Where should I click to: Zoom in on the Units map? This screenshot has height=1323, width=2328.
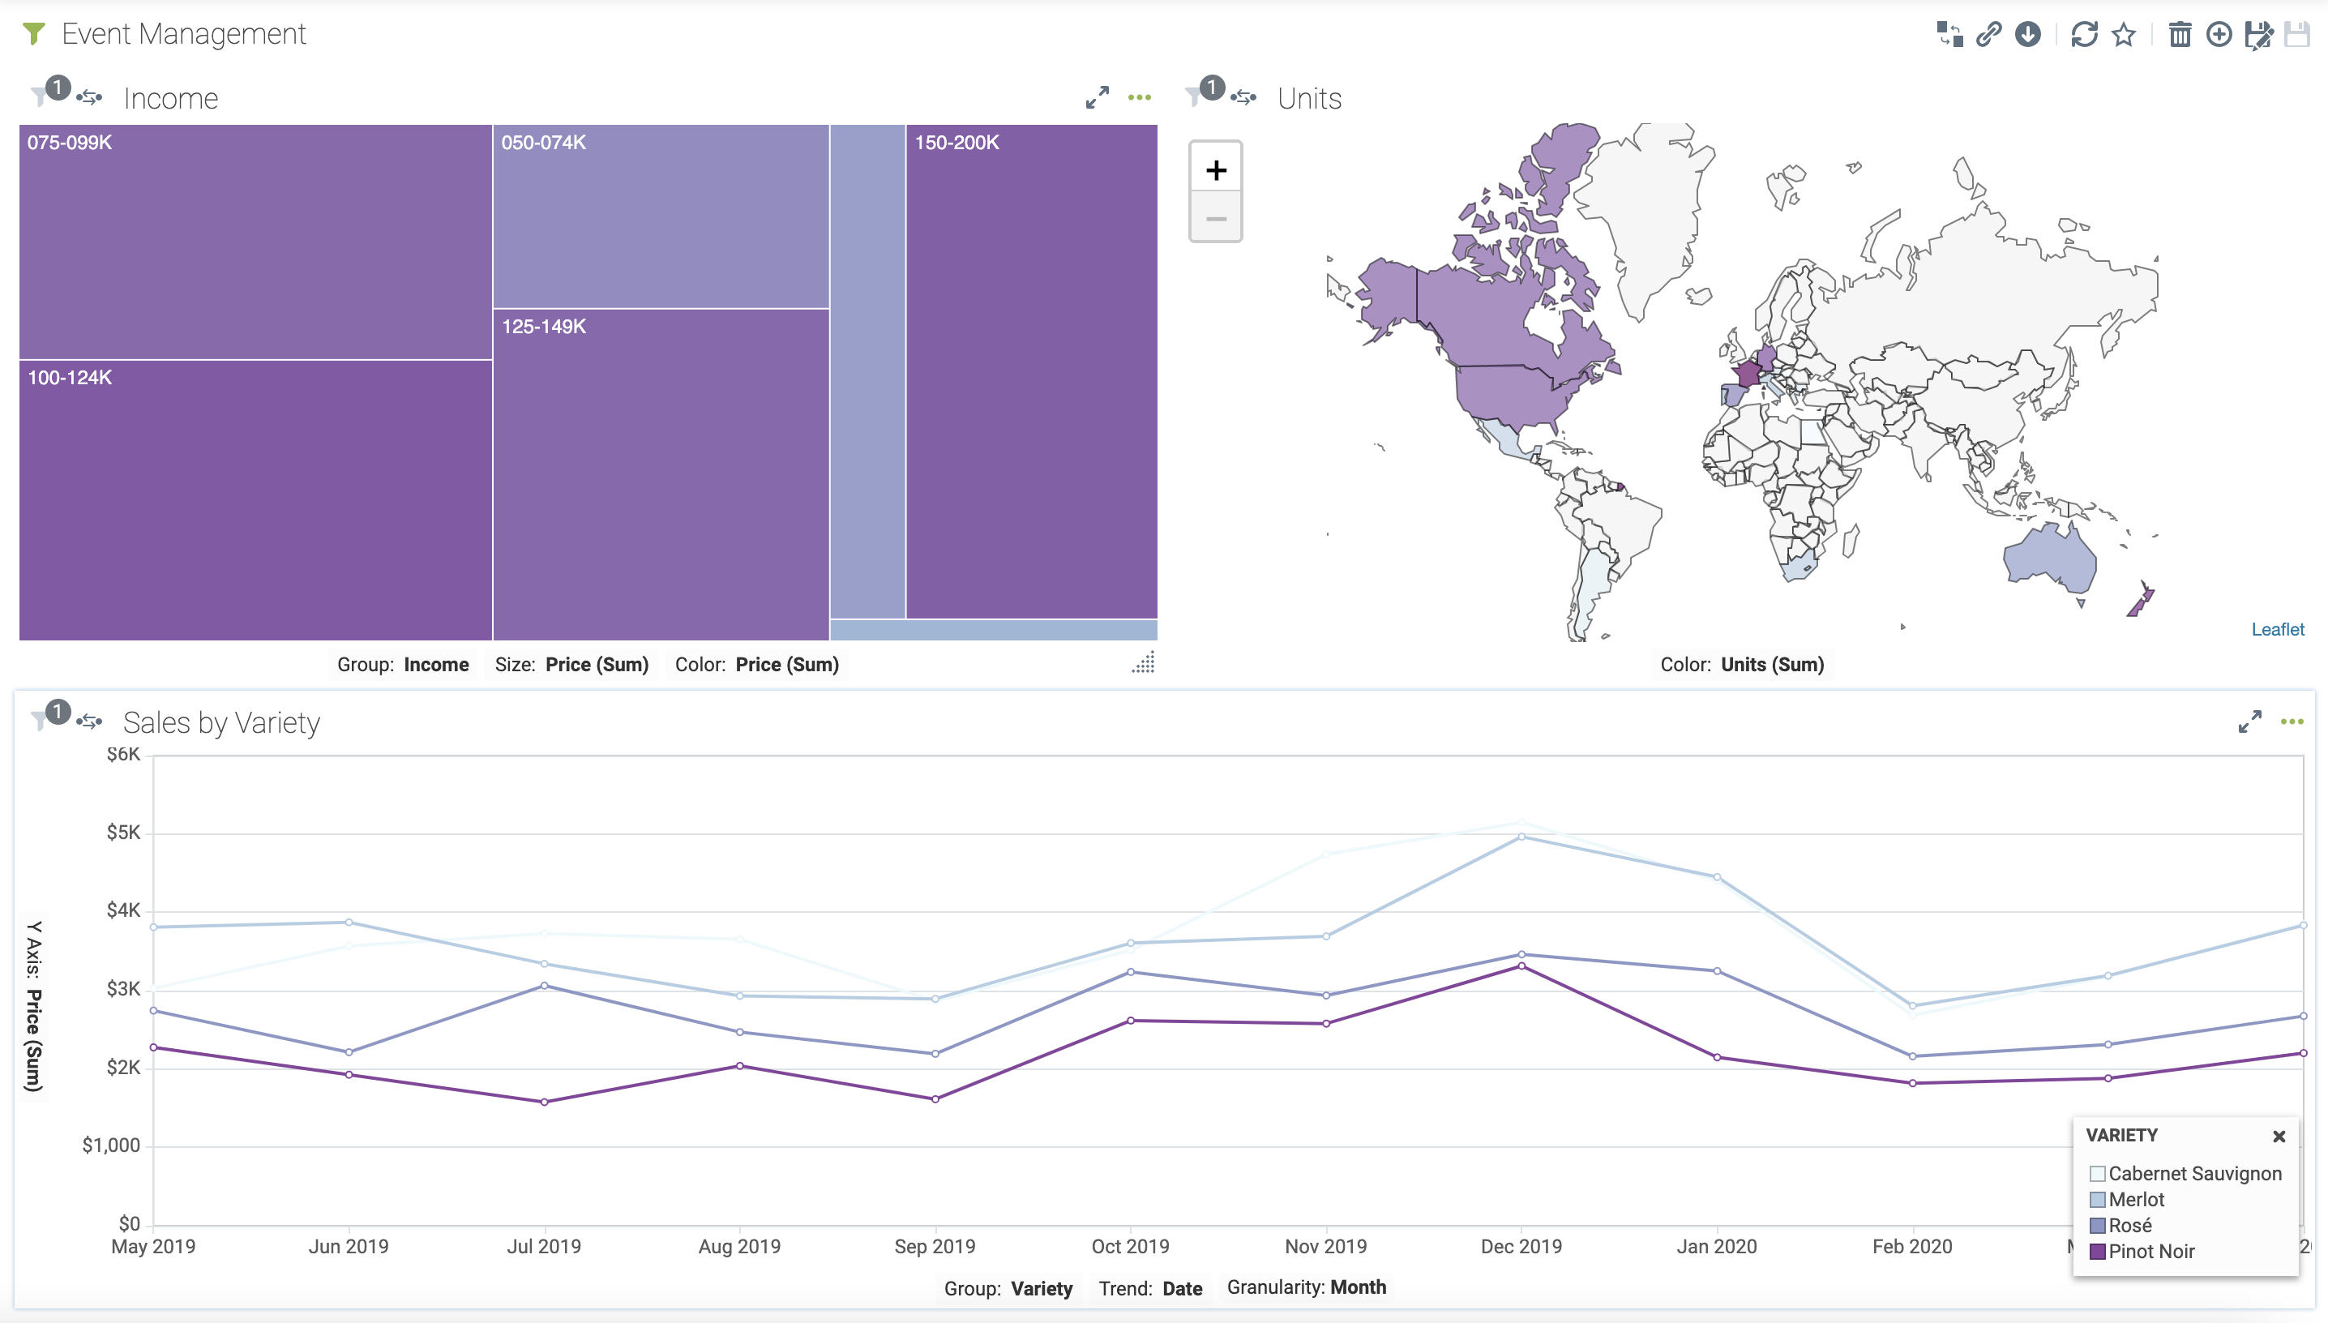point(1215,170)
